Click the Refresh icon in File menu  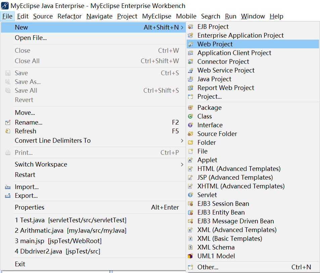pos(8,131)
